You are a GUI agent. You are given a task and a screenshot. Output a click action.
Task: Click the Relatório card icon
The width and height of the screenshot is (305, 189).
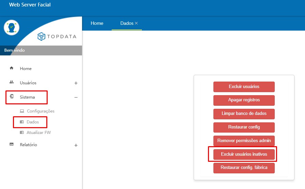[x=12, y=144]
